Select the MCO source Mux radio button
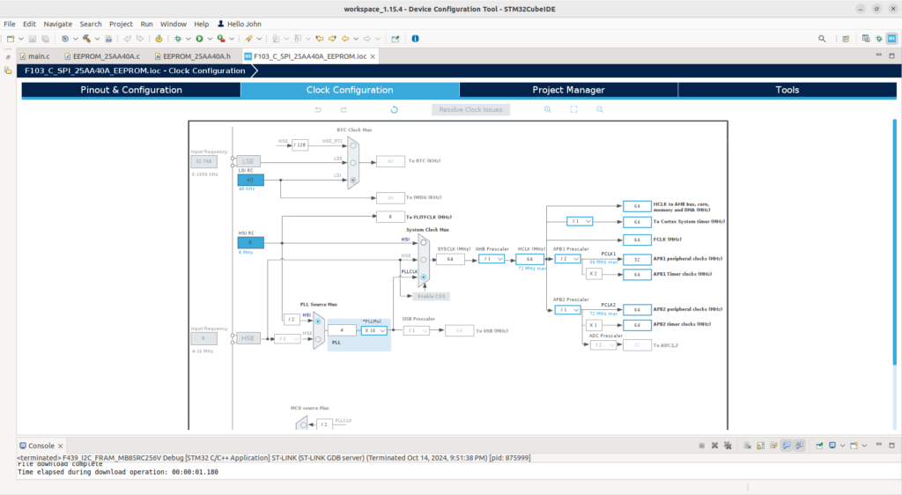The image size is (902, 495). pyautogui.click(x=303, y=425)
